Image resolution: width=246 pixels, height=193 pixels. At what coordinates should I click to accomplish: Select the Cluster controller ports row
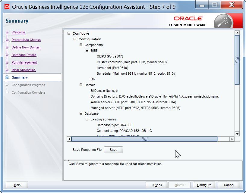coord(132,62)
